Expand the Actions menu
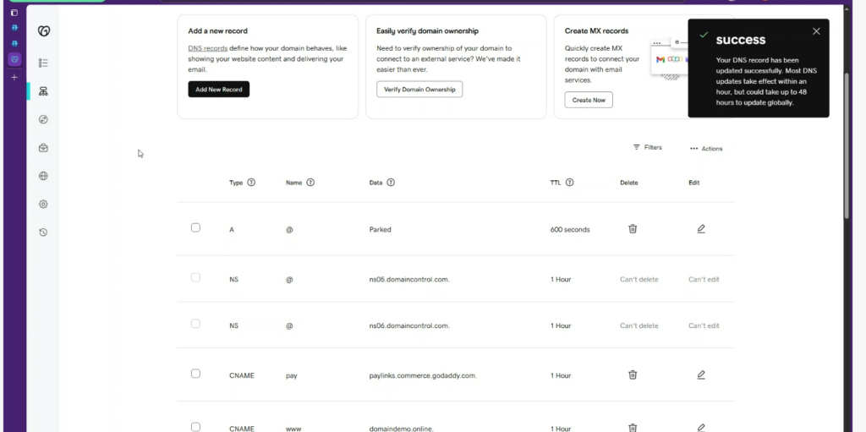 (x=706, y=149)
